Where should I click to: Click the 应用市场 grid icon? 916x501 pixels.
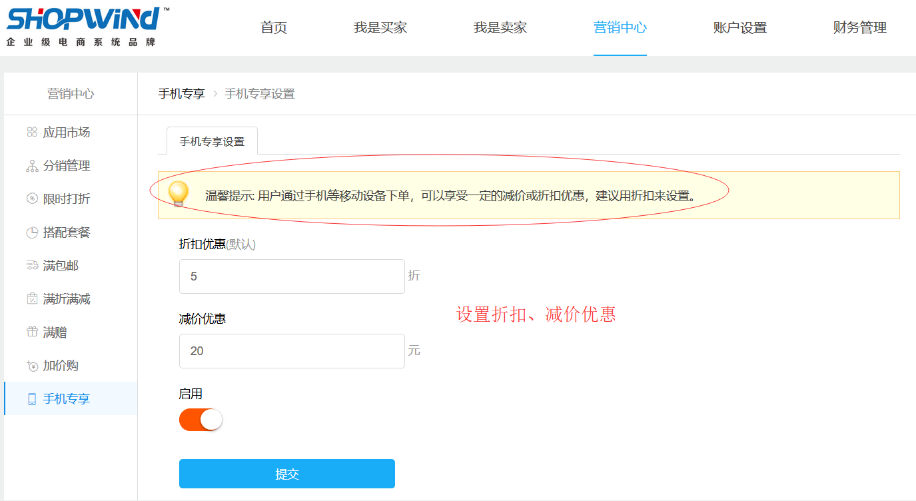pyautogui.click(x=32, y=132)
